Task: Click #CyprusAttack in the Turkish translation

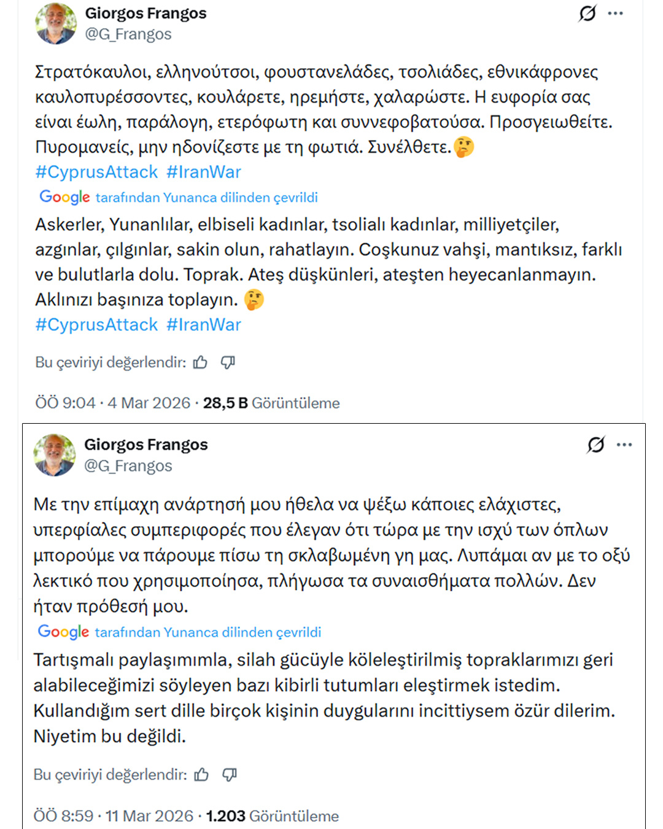Action: pos(96,325)
